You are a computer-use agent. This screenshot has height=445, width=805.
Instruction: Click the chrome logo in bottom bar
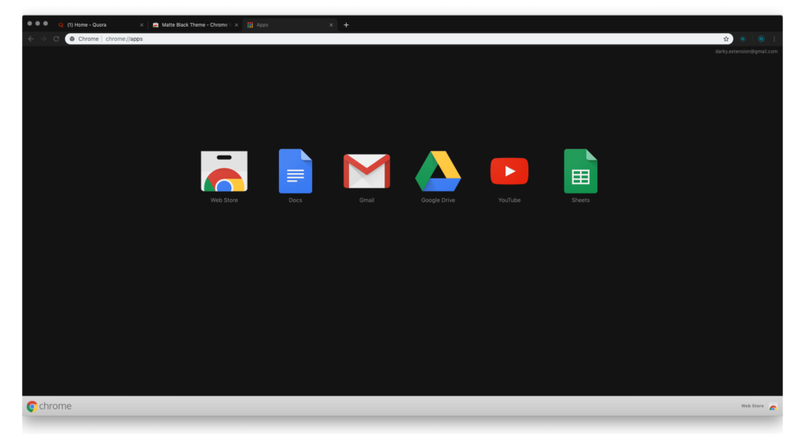[x=50, y=406]
